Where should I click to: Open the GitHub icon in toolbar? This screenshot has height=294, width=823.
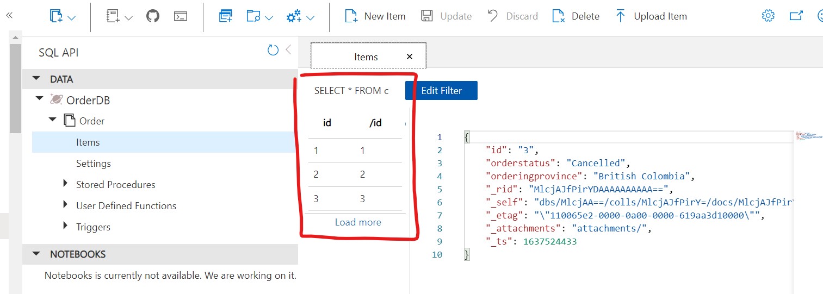[153, 16]
